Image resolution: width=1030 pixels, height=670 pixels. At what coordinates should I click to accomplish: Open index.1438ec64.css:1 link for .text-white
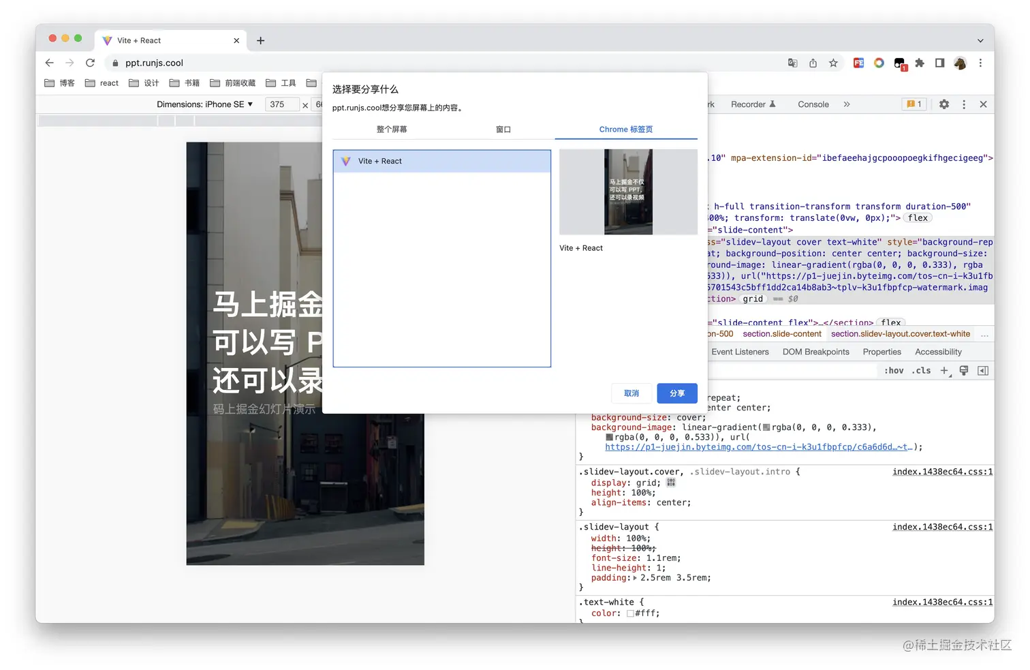click(942, 602)
